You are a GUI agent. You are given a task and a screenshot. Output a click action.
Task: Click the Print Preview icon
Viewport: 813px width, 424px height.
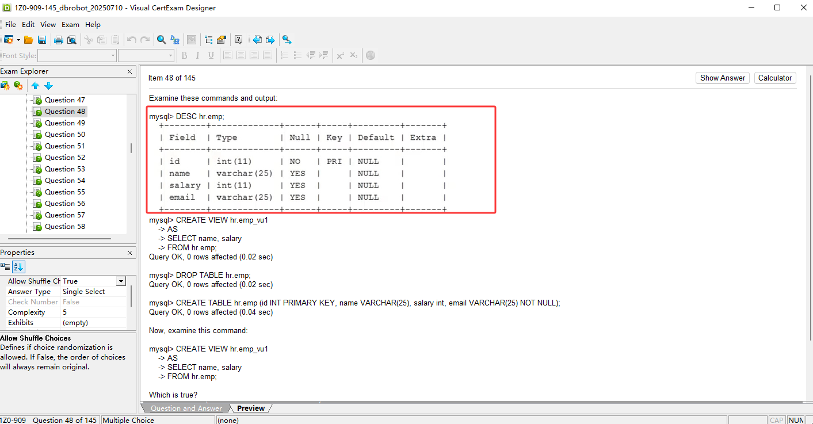click(71, 39)
